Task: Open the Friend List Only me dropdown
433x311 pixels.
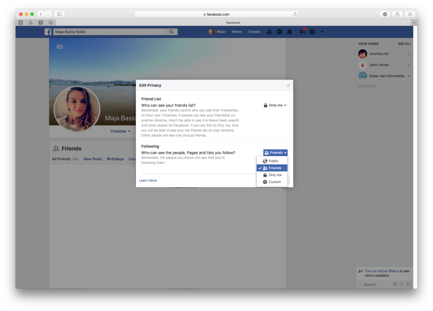Action: (x=275, y=105)
